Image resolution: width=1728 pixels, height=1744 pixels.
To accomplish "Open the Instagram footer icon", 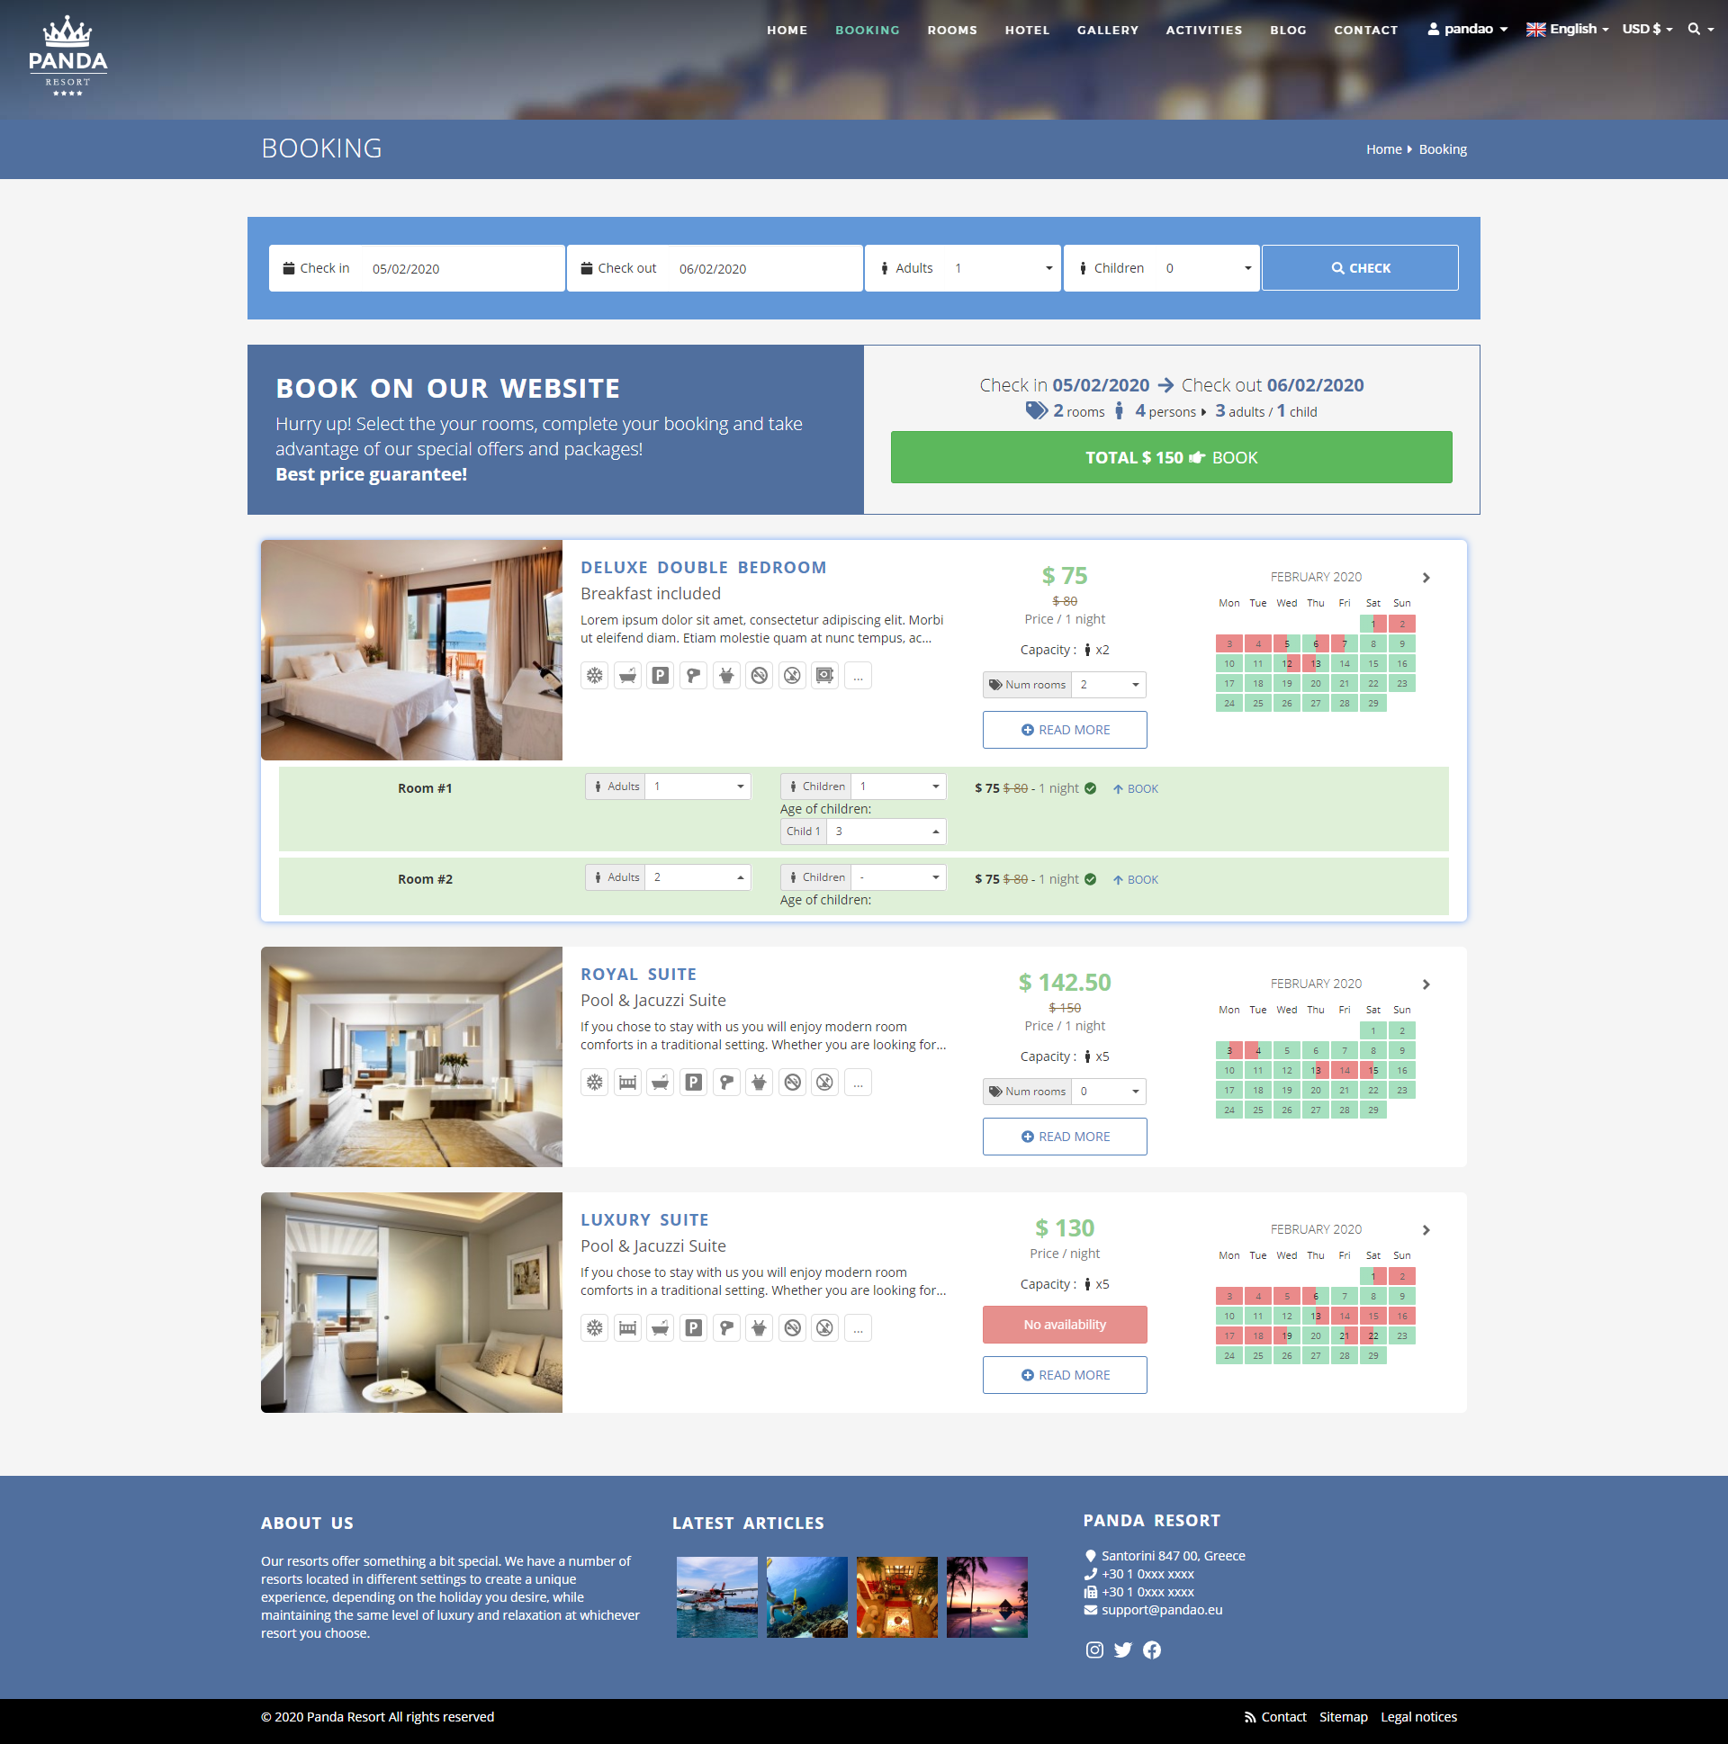I will (1094, 1650).
